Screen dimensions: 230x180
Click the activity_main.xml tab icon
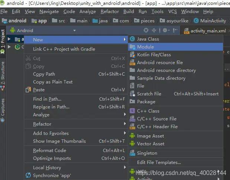click(187, 31)
